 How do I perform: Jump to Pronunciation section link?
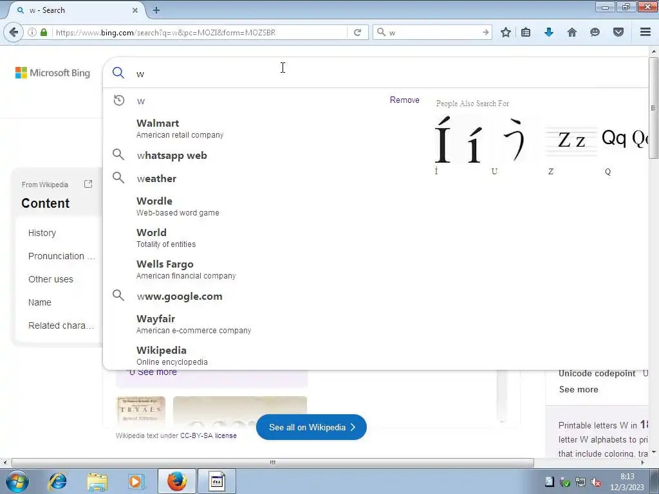(x=61, y=256)
